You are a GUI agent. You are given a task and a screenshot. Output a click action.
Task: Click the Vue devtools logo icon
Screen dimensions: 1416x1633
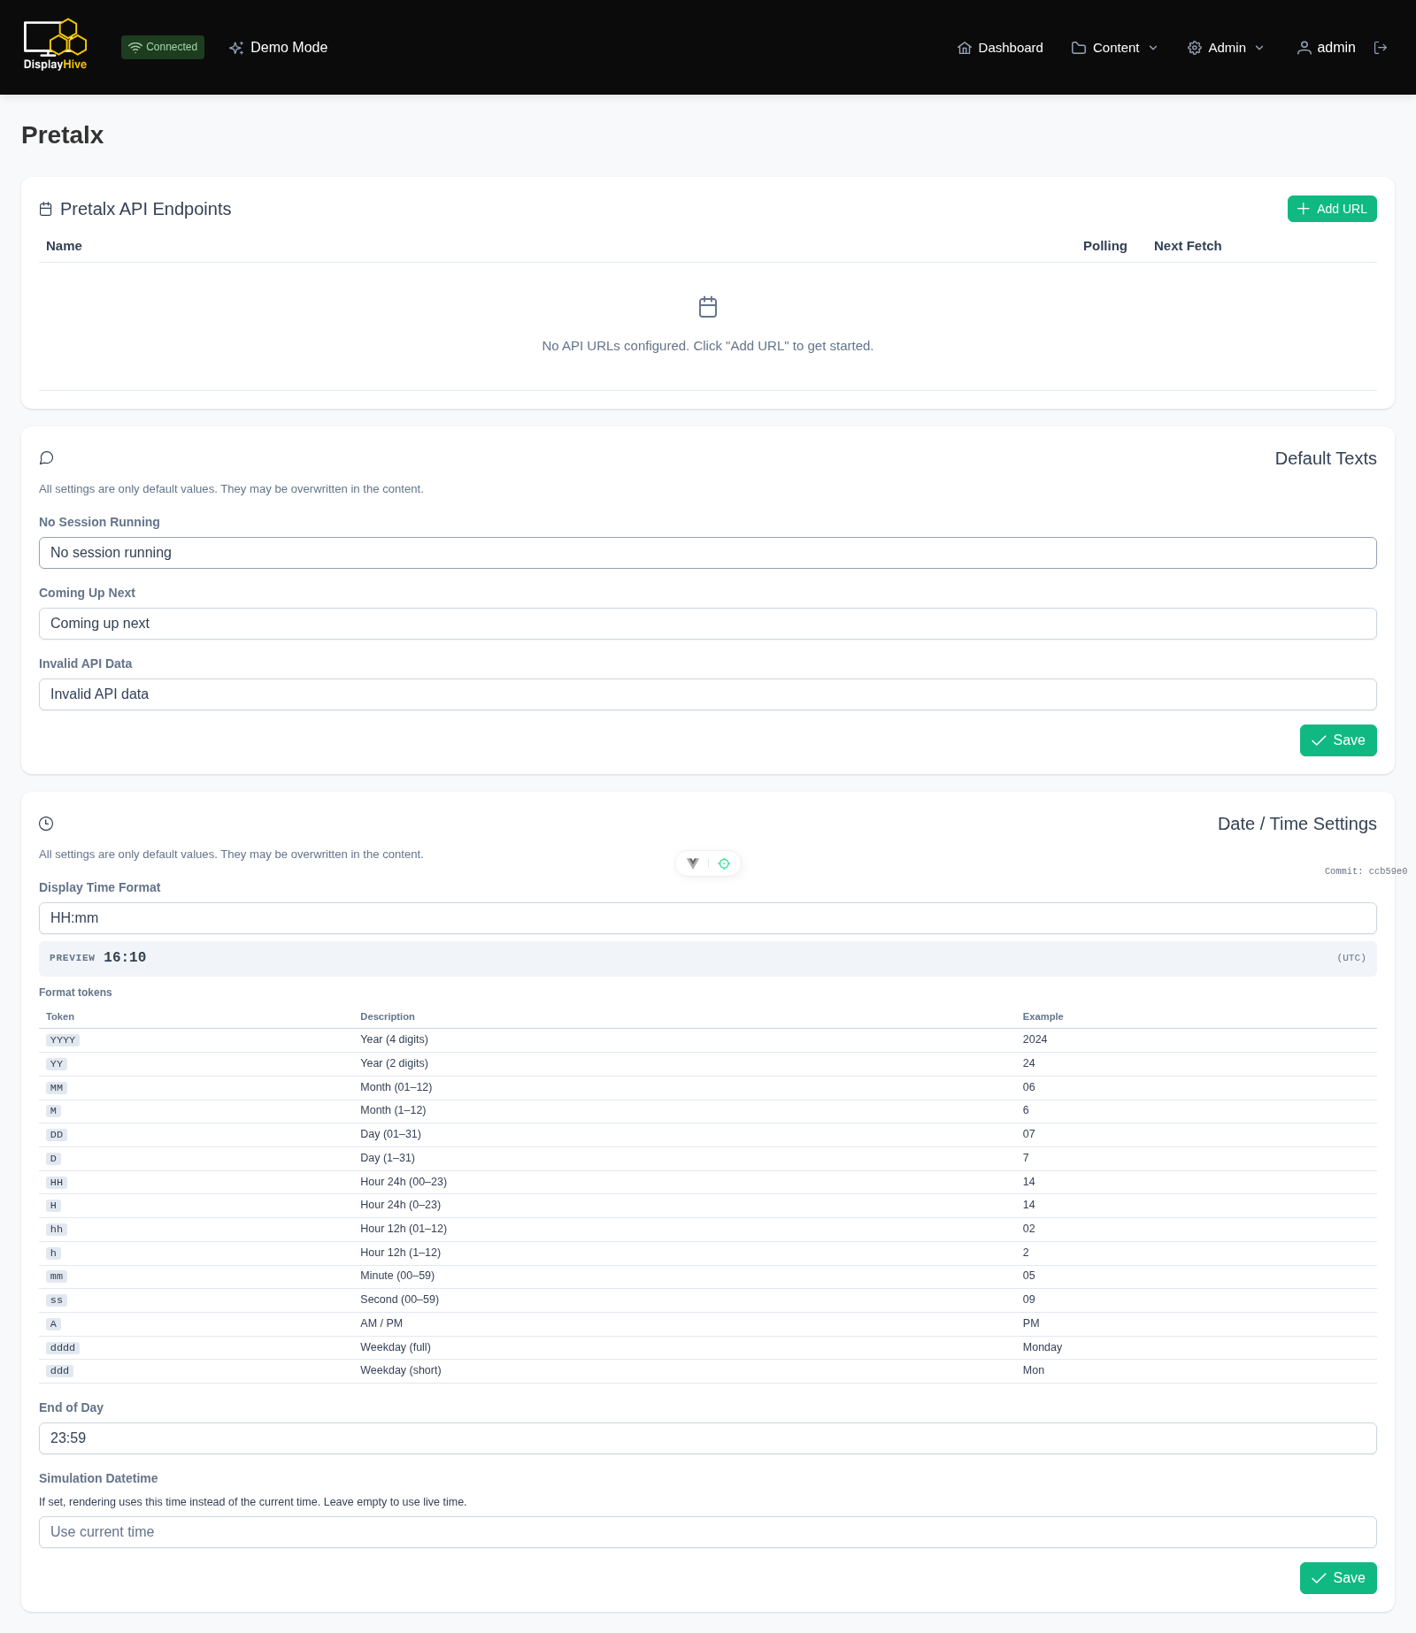click(693, 863)
